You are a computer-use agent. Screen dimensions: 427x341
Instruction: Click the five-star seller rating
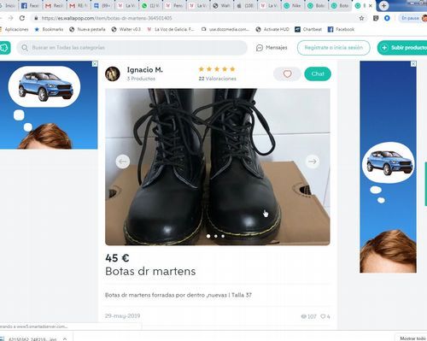point(217,69)
